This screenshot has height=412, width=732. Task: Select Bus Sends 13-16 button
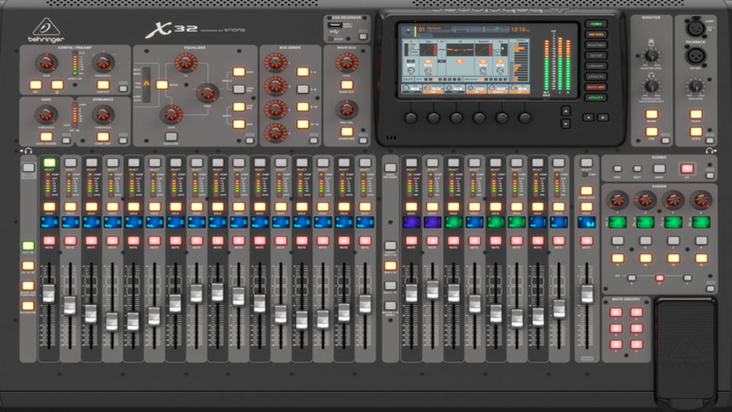(303, 124)
